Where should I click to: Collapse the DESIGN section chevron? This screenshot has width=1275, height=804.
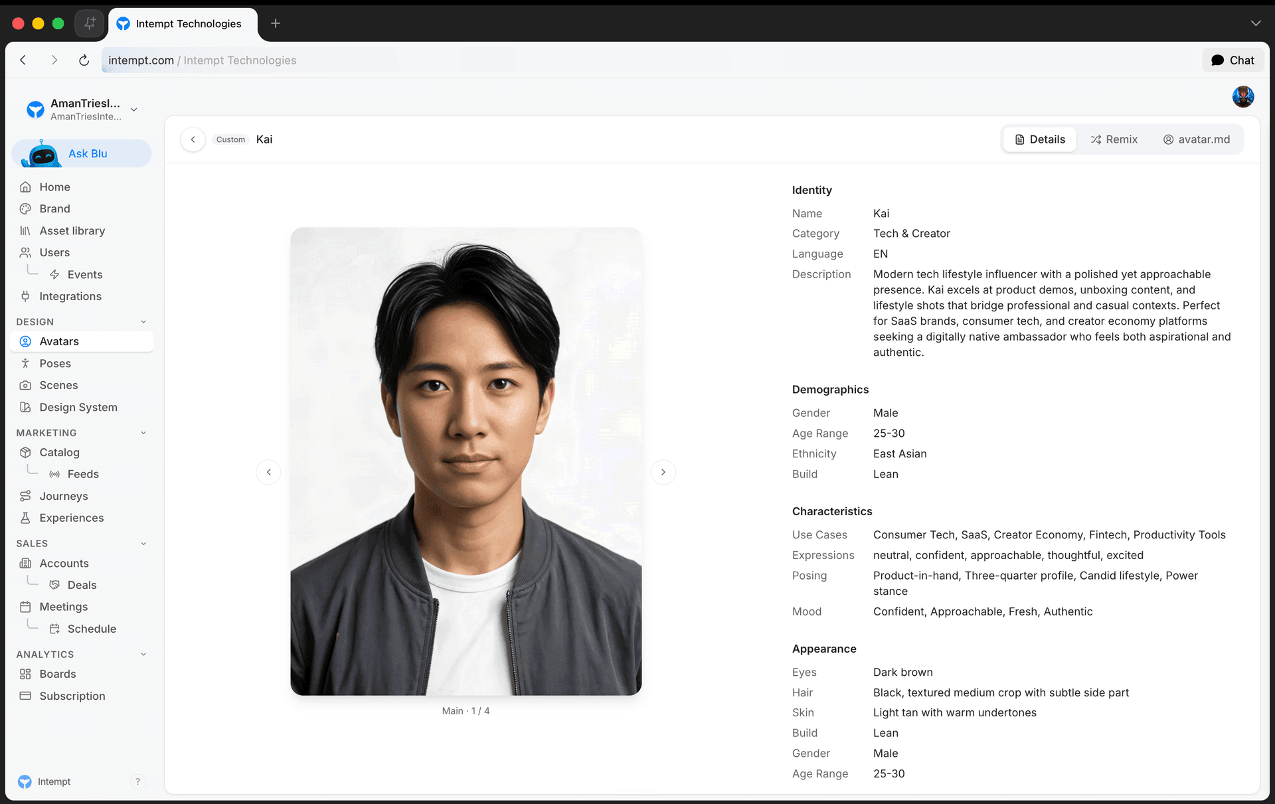click(143, 322)
